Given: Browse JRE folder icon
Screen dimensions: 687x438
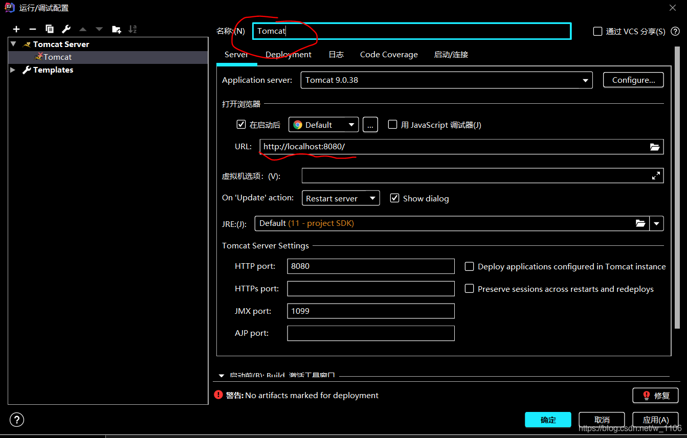Looking at the screenshot, I should [x=640, y=223].
